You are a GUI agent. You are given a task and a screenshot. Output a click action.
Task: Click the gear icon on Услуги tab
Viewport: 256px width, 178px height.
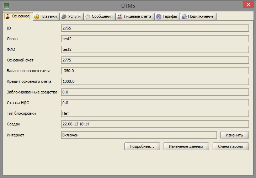(64, 16)
